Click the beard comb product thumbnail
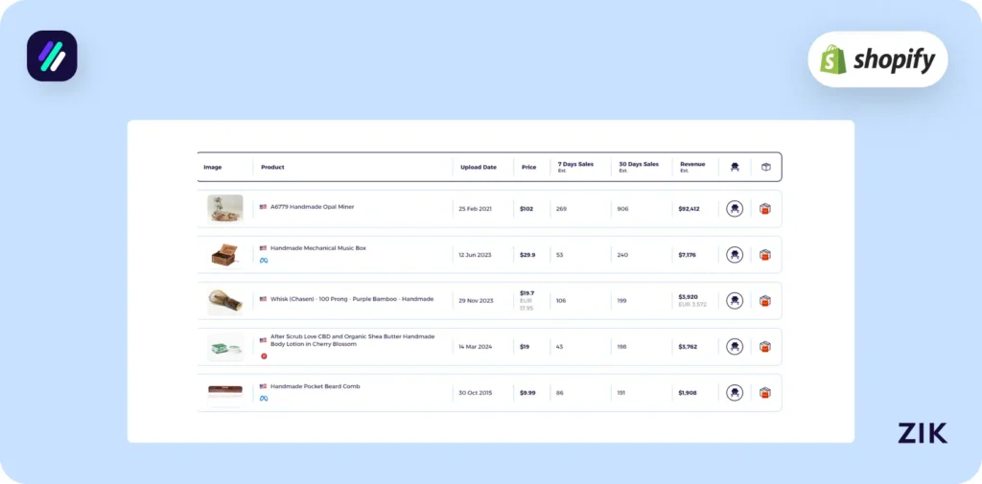982x484 pixels. 224,393
